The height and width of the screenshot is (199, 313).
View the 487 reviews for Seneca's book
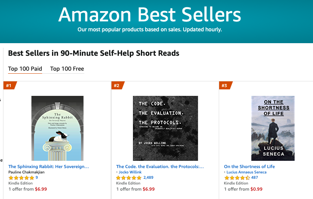click(x=254, y=178)
